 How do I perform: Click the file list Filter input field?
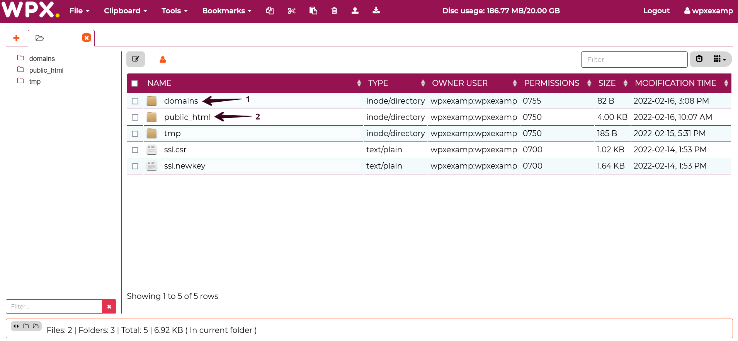(x=634, y=60)
